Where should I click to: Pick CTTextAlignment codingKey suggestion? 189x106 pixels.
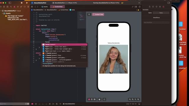pos(64,58)
